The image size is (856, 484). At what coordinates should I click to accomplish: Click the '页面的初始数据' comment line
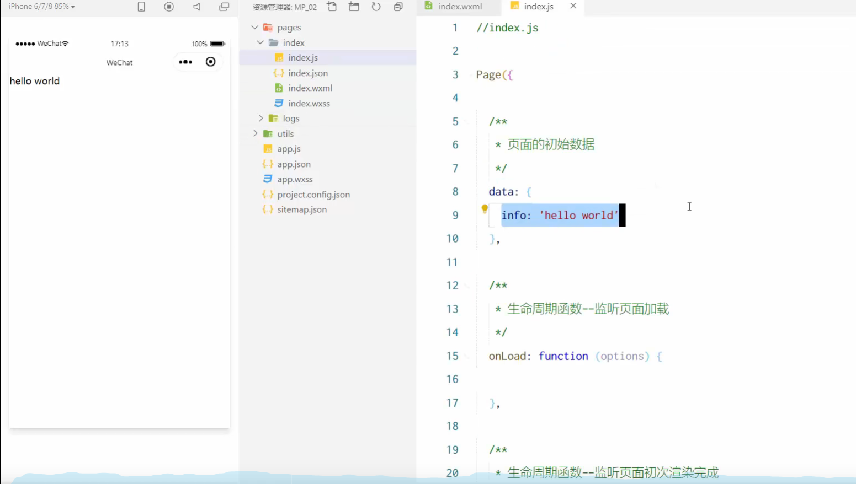pos(550,144)
